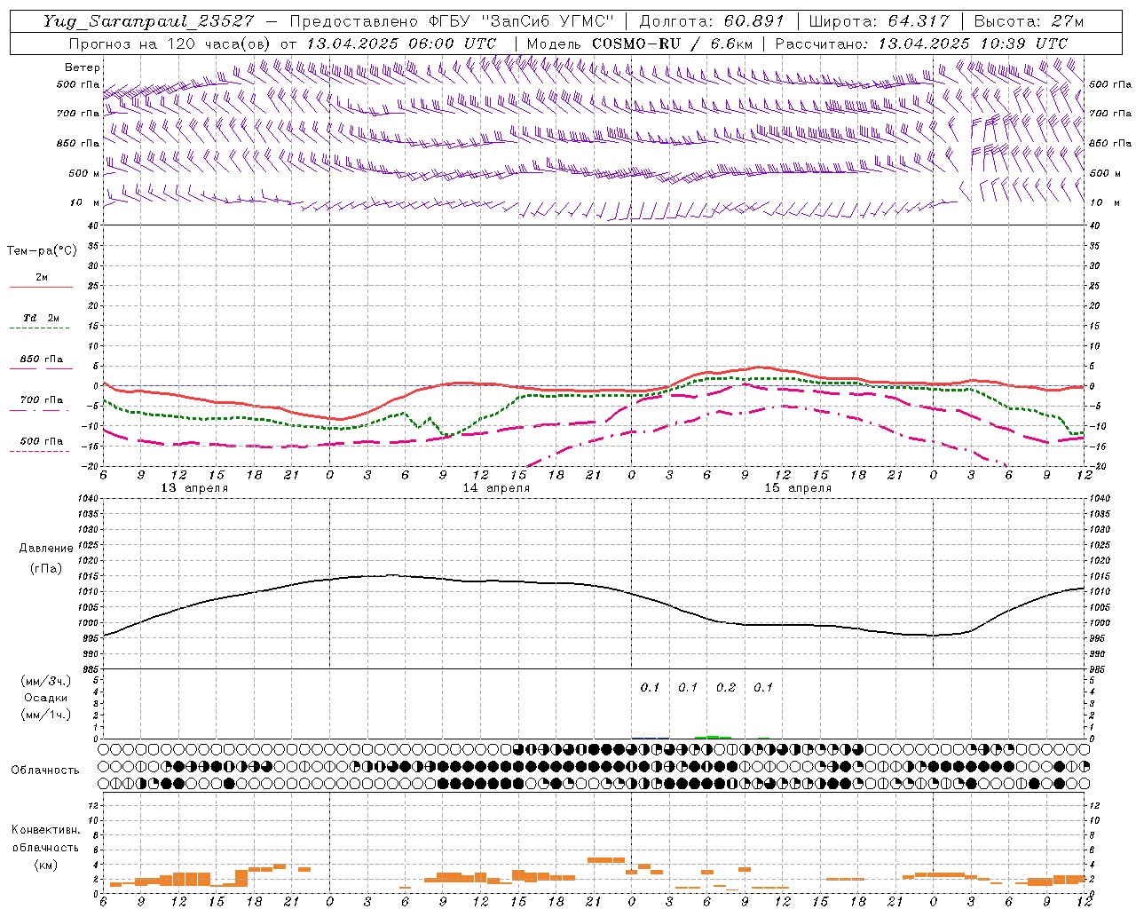Select the Облачность cloudiness row label
Screen dimensions: 1136x909
pos(45,771)
